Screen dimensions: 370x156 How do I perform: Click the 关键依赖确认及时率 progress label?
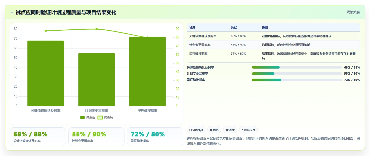tap(200, 68)
